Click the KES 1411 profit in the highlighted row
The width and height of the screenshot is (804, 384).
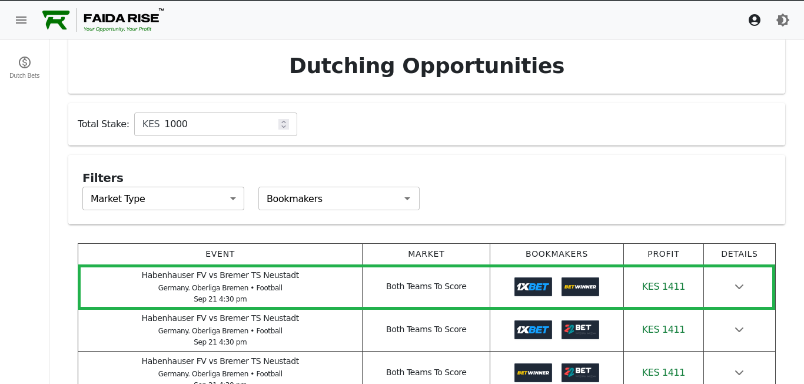tap(663, 286)
